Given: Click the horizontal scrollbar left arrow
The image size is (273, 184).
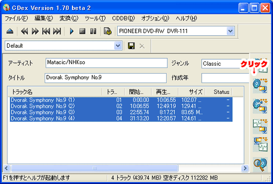Looking at the screenshot, I should pos(6,168).
